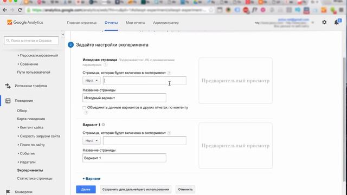
Task: Click the page vertical scrollbar
Action: [x=345, y=119]
